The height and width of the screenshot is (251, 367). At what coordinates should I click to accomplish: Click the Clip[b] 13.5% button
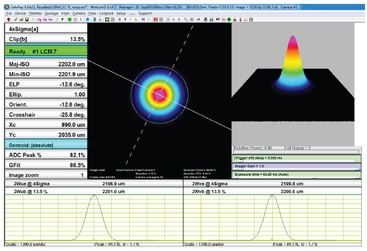[46, 38]
